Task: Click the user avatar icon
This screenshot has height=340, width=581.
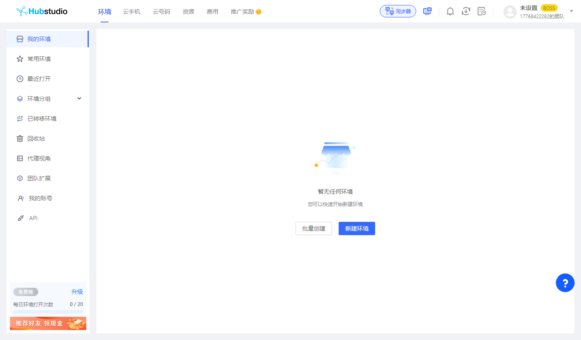Action: [510, 12]
